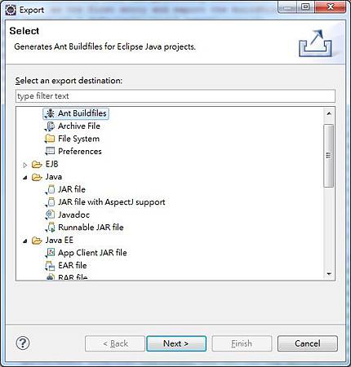The image size is (351, 367).
Task: Collapse the Java folder node
Action: (25, 178)
